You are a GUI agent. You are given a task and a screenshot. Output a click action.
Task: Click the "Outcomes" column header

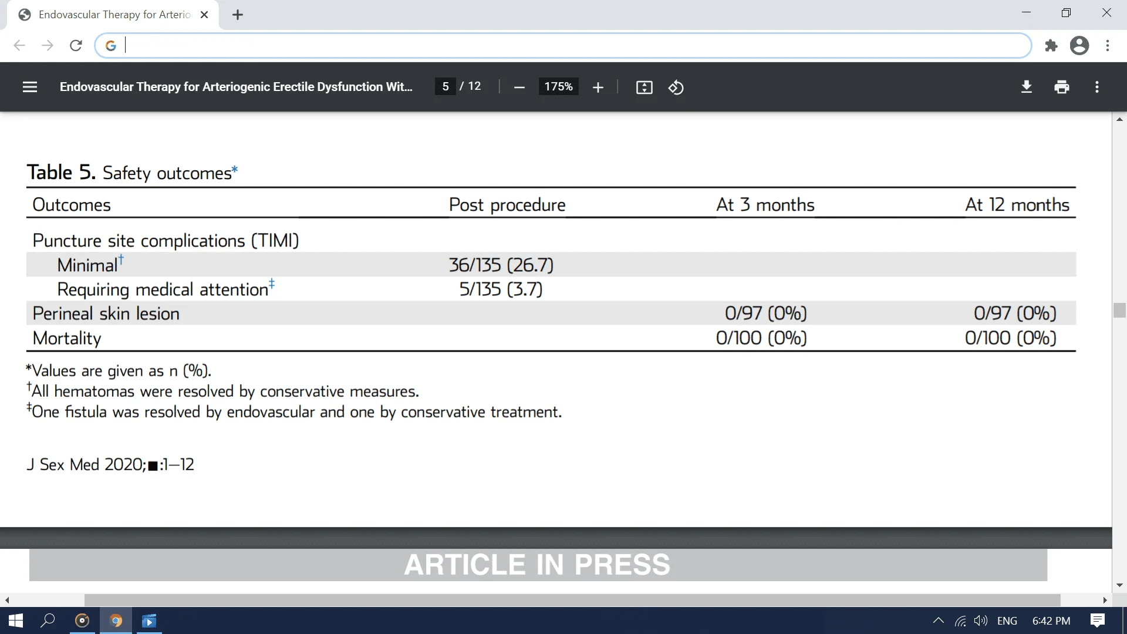coord(72,205)
